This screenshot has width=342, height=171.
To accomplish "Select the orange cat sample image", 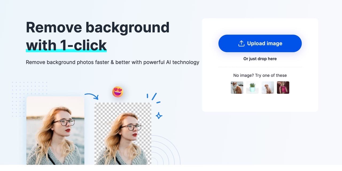I will click(x=237, y=88).
